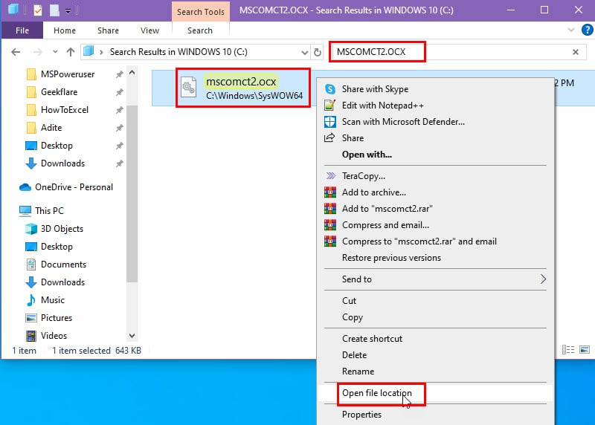Screen dimensions: 595x425
Task: Expand the ribbon with the chevron
Action: point(570,30)
